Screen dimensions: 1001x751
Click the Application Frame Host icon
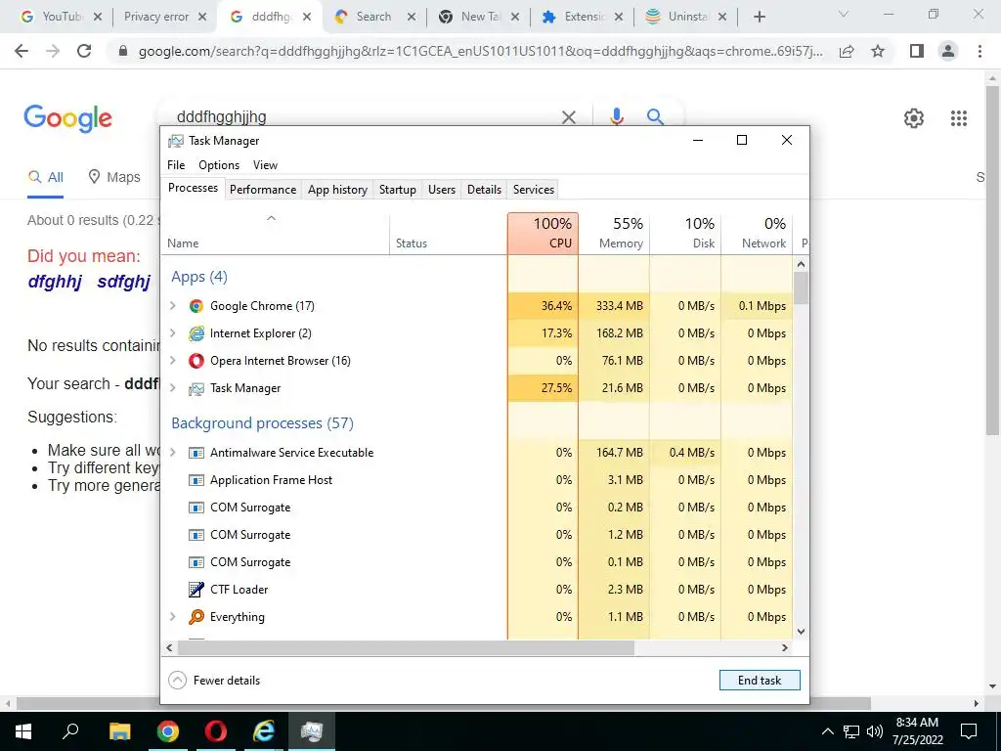(196, 480)
